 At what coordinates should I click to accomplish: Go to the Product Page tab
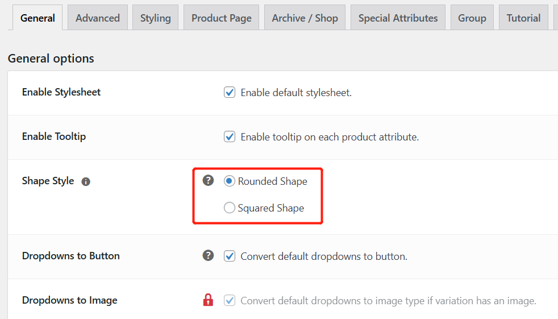coord(222,18)
